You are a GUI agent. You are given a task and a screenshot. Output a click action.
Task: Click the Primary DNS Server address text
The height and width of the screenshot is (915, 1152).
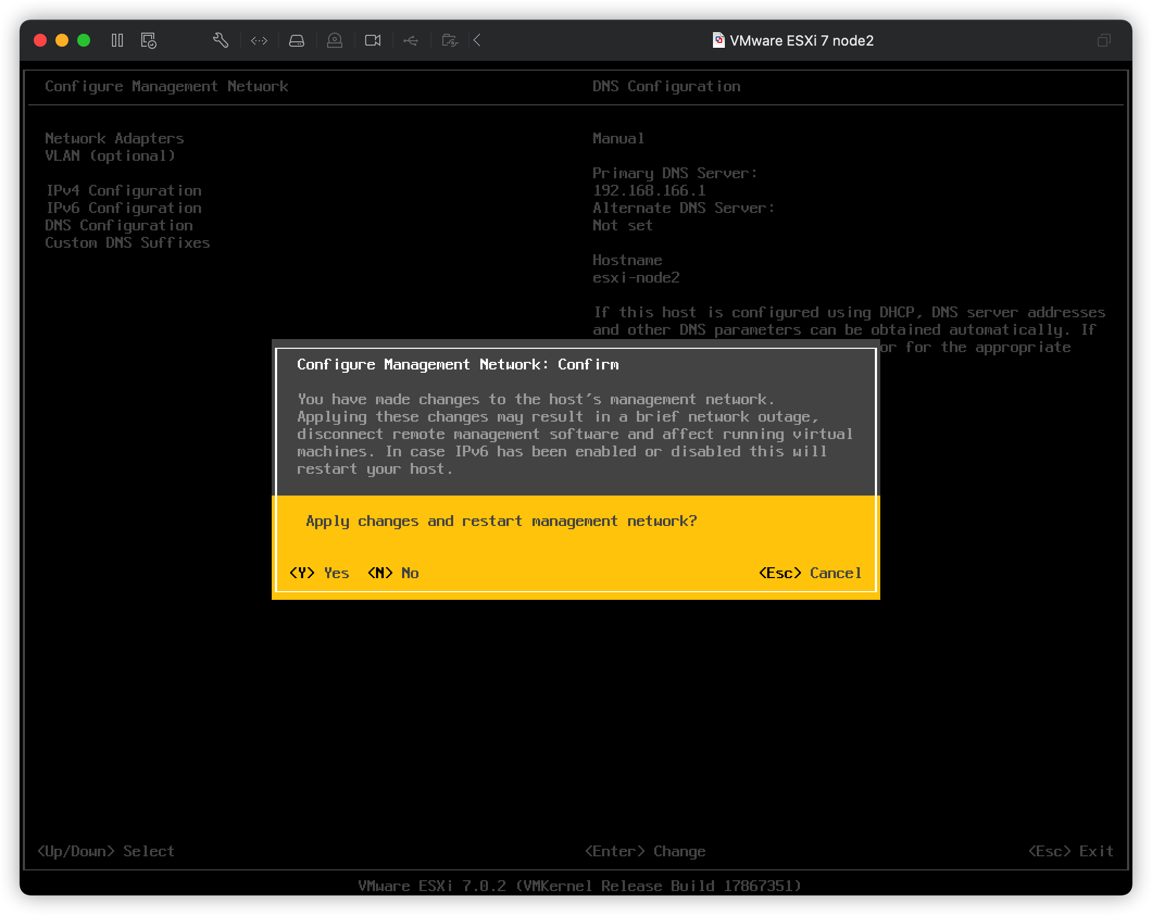(650, 191)
